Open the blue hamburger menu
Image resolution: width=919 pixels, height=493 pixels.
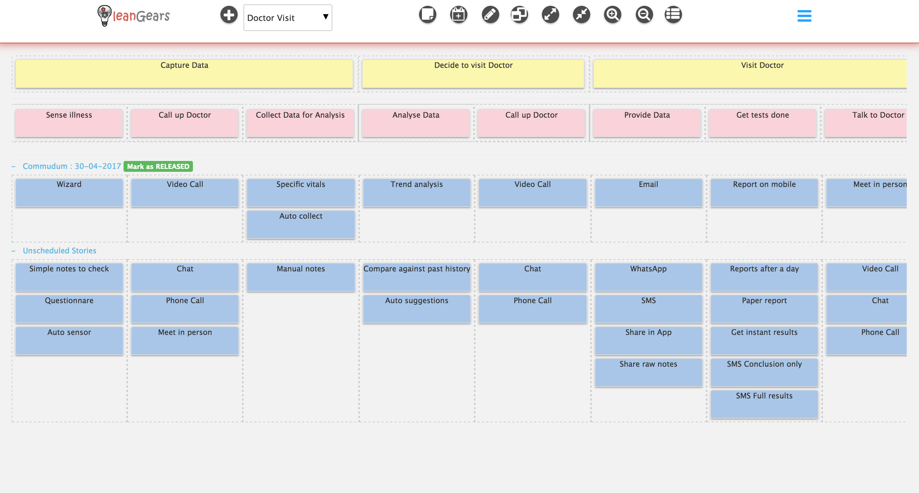point(804,16)
